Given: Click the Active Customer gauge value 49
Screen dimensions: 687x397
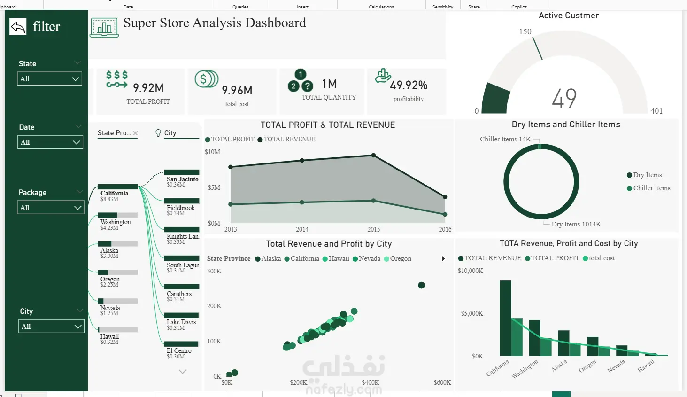Looking at the screenshot, I should click(564, 99).
